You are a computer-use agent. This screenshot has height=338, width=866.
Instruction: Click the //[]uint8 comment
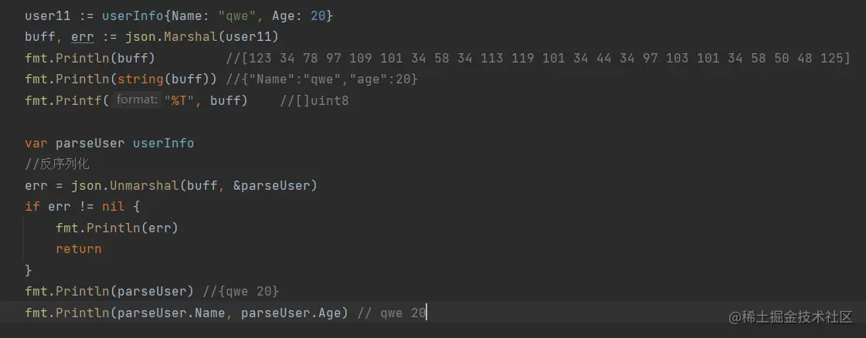314,100
